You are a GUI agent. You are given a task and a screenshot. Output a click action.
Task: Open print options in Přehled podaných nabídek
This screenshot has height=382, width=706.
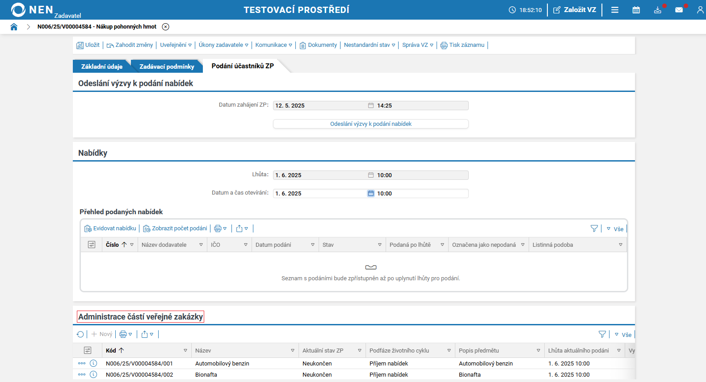221,228
